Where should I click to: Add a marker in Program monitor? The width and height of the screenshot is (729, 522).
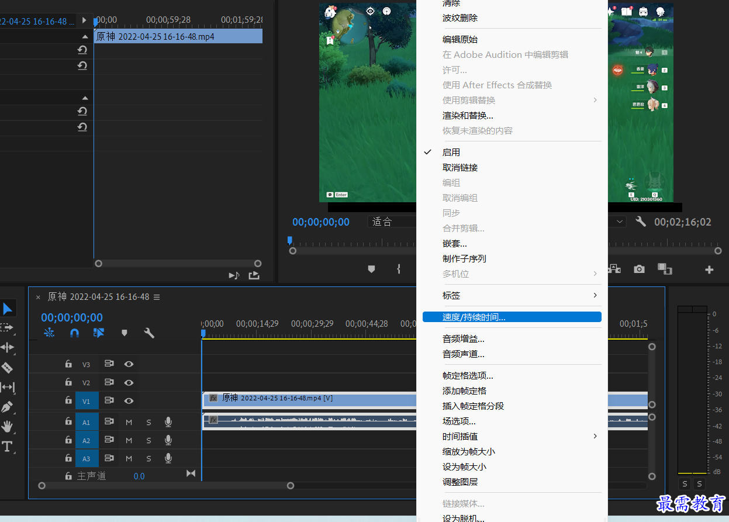(x=371, y=269)
